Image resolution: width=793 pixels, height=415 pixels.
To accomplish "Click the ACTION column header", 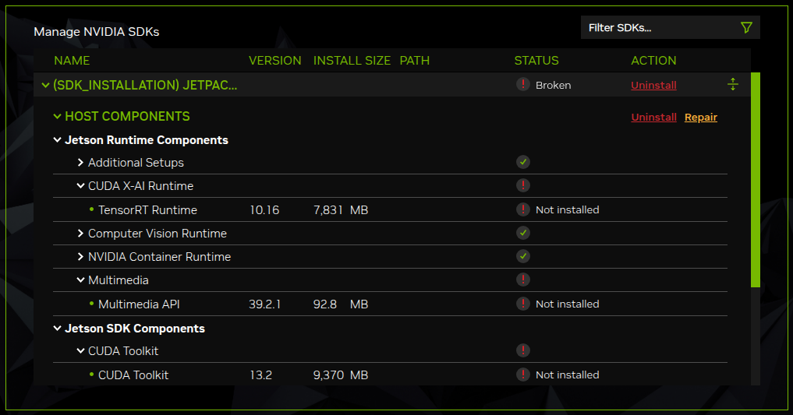I will click(653, 61).
